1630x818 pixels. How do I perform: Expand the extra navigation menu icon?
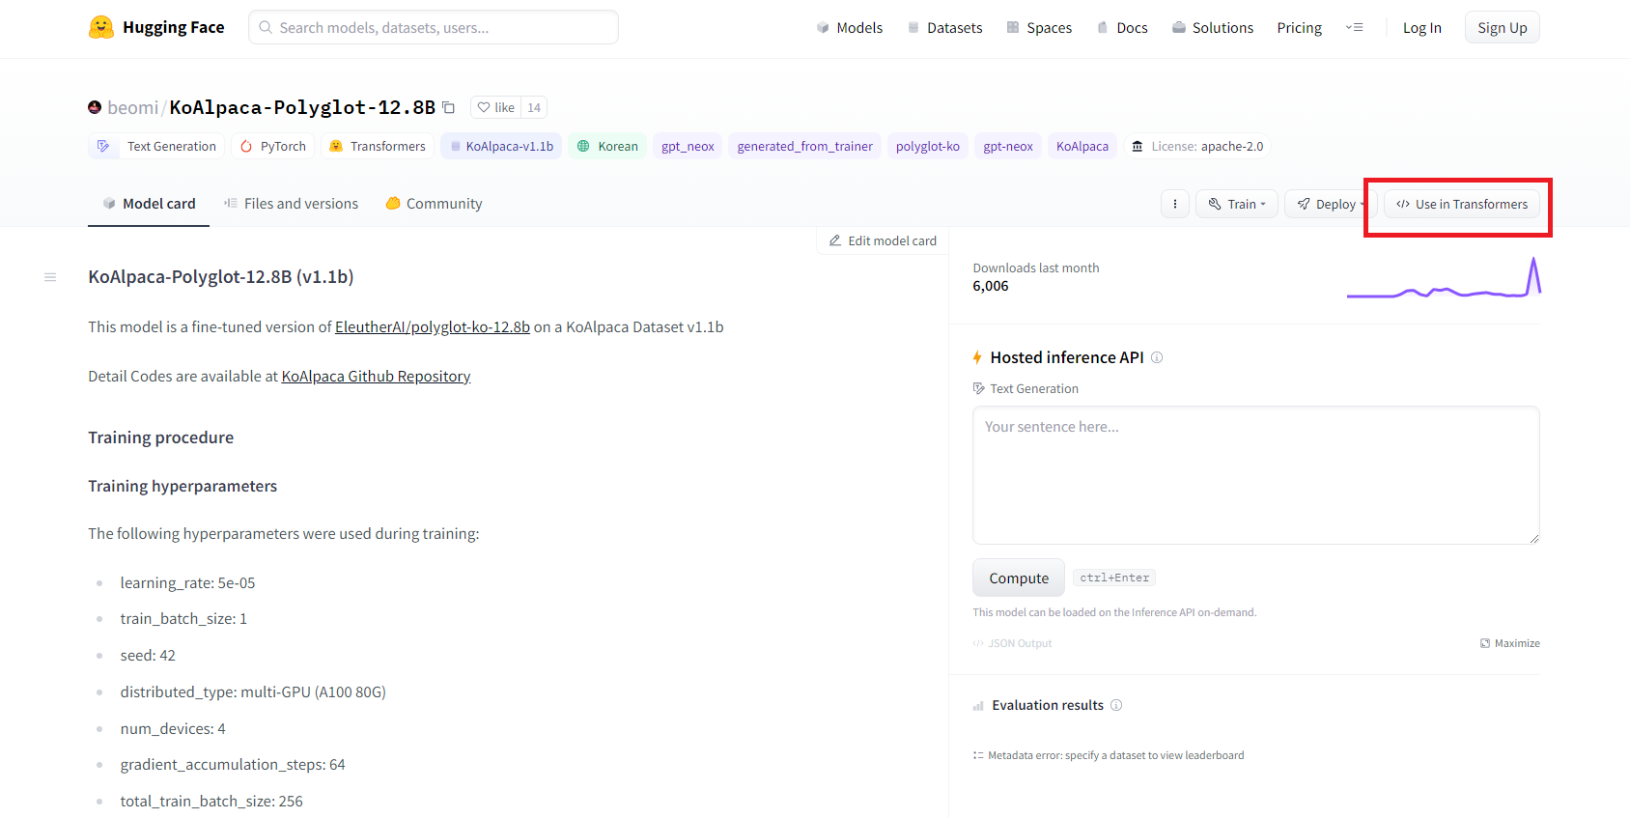tap(1355, 27)
